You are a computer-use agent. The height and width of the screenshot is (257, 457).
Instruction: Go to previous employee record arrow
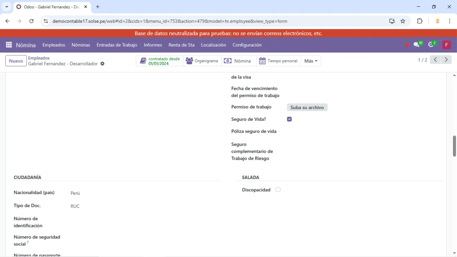(435, 60)
